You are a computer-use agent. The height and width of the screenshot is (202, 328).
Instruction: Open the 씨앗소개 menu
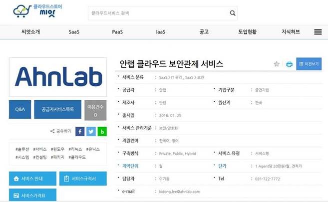[x=30, y=32]
